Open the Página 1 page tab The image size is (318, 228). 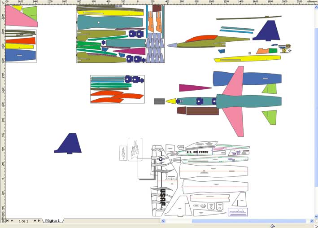(52, 221)
